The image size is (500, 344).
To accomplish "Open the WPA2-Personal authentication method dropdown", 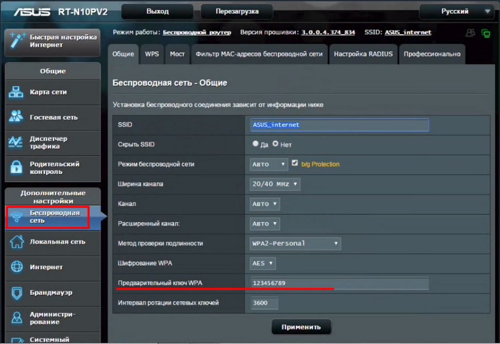I will point(295,243).
